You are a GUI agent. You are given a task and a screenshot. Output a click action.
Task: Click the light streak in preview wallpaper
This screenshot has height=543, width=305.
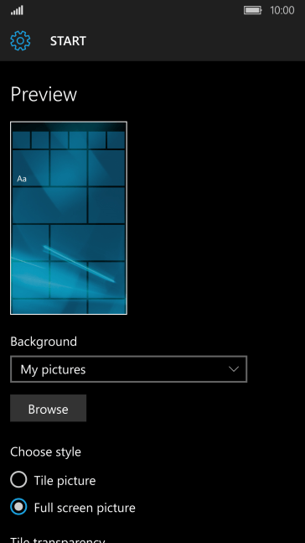[x=79, y=264]
